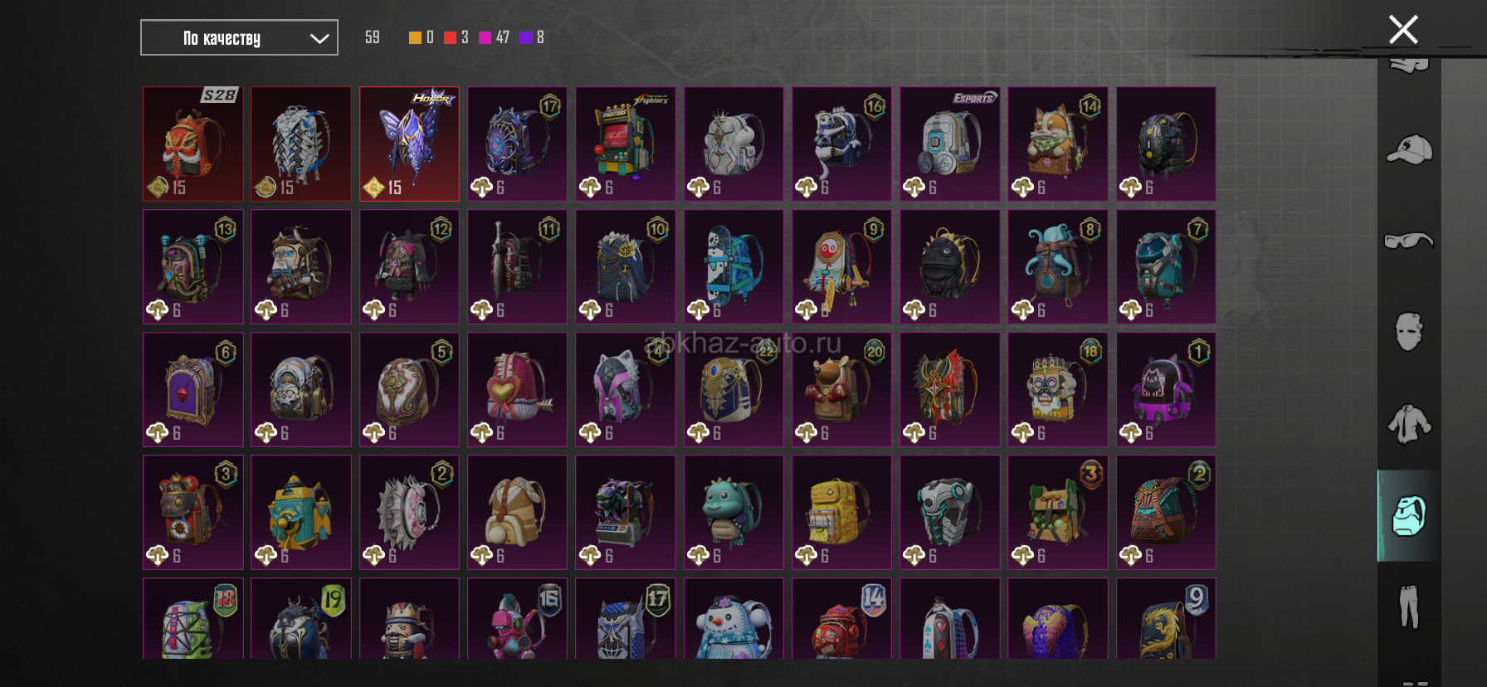Screen dimensions: 1487x687
Task: Select the Honor butterfly wings backpack
Action: point(409,144)
